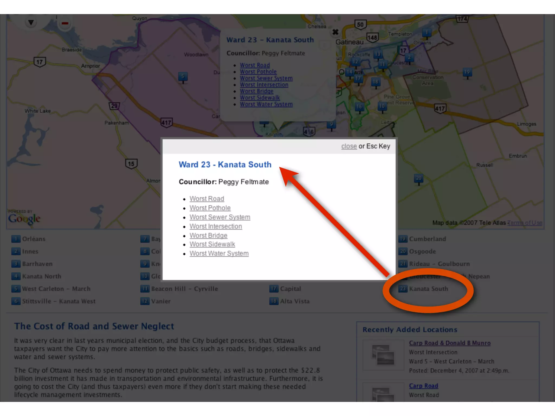Select West Carleton – March ward
This screenshot has width=555, height=416.
pos(56,289)
